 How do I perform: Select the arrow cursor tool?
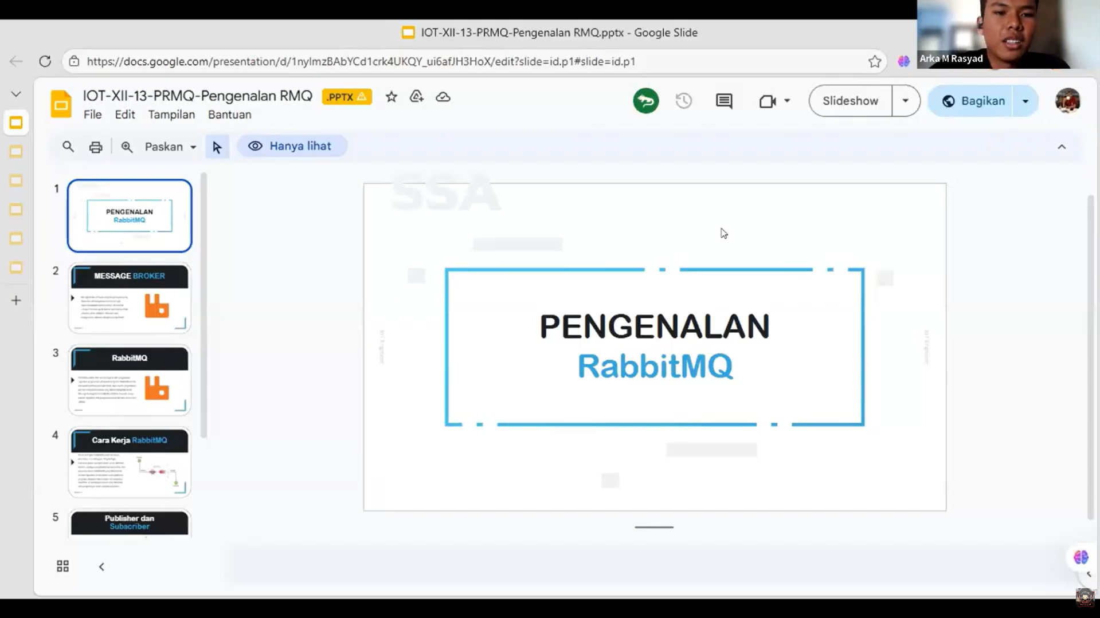tap(217, 147)
